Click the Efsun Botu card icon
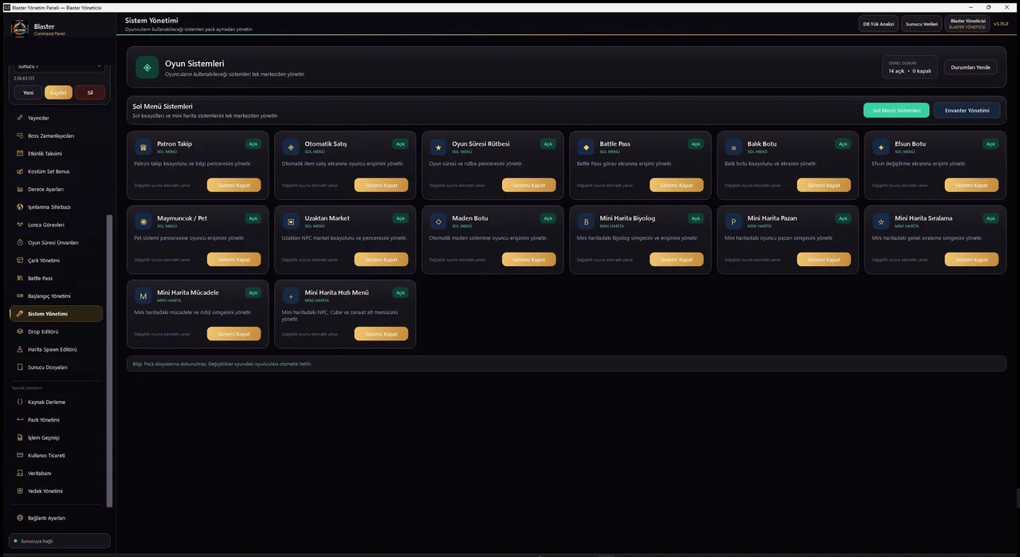Viewport: 1020px width, 557px height. point(881,147)
